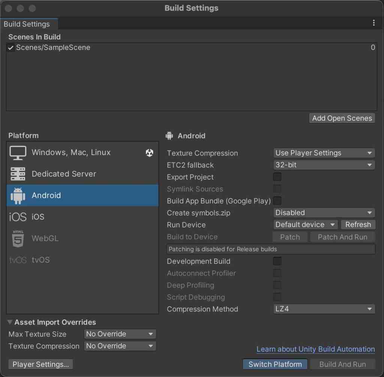Screen dimensions: 384x377
Task: Select the iOS platform row
Action: tap(82, 217)
